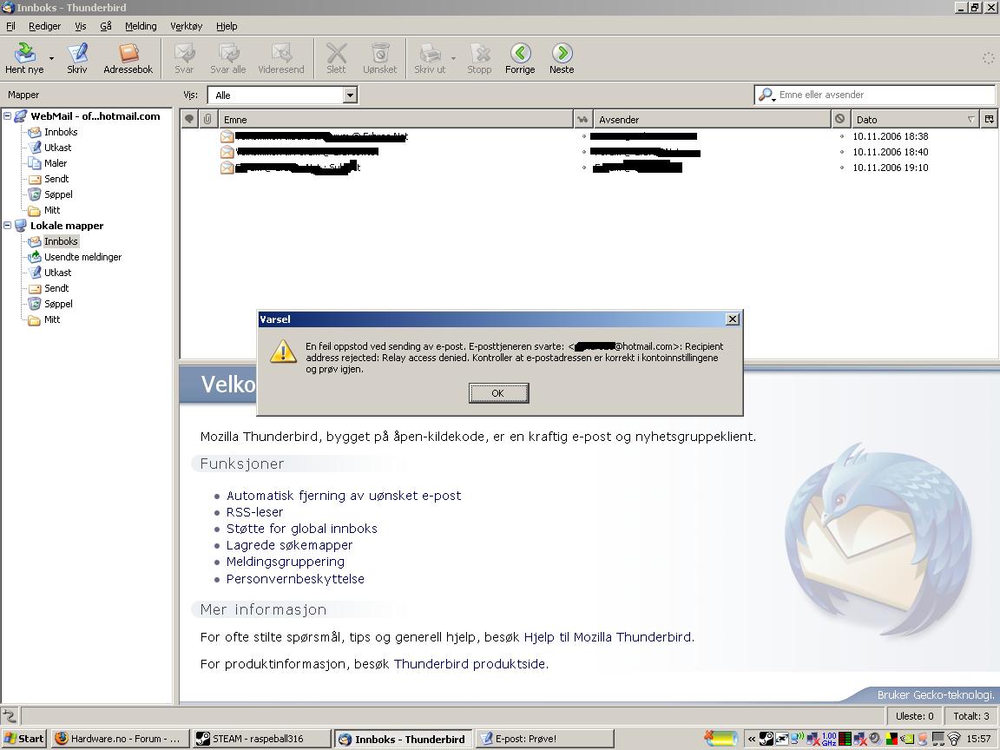Select message dated 10.11.2006 19:10

589,168
